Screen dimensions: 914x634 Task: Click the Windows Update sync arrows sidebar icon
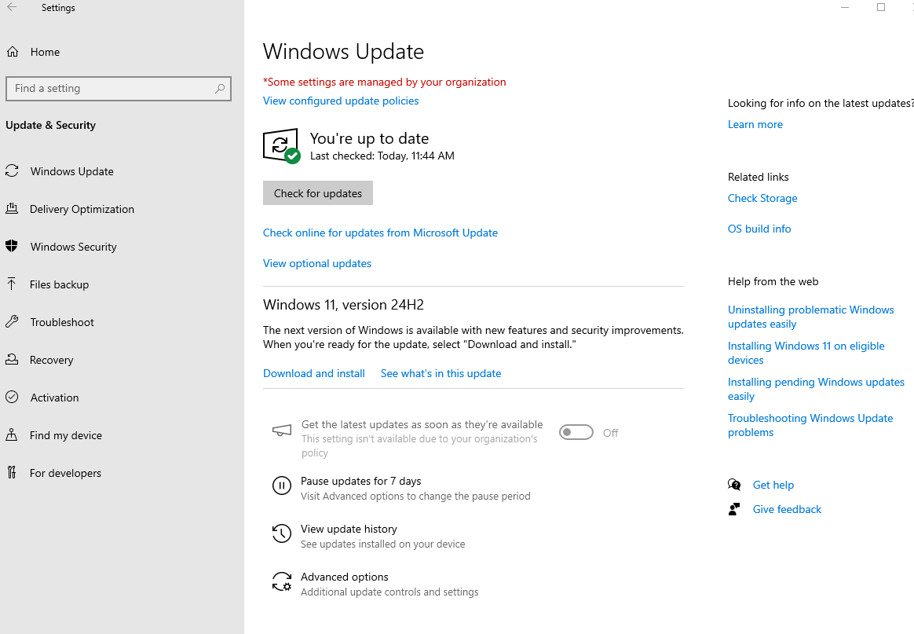pyautogui.click(x=13, y=171)
